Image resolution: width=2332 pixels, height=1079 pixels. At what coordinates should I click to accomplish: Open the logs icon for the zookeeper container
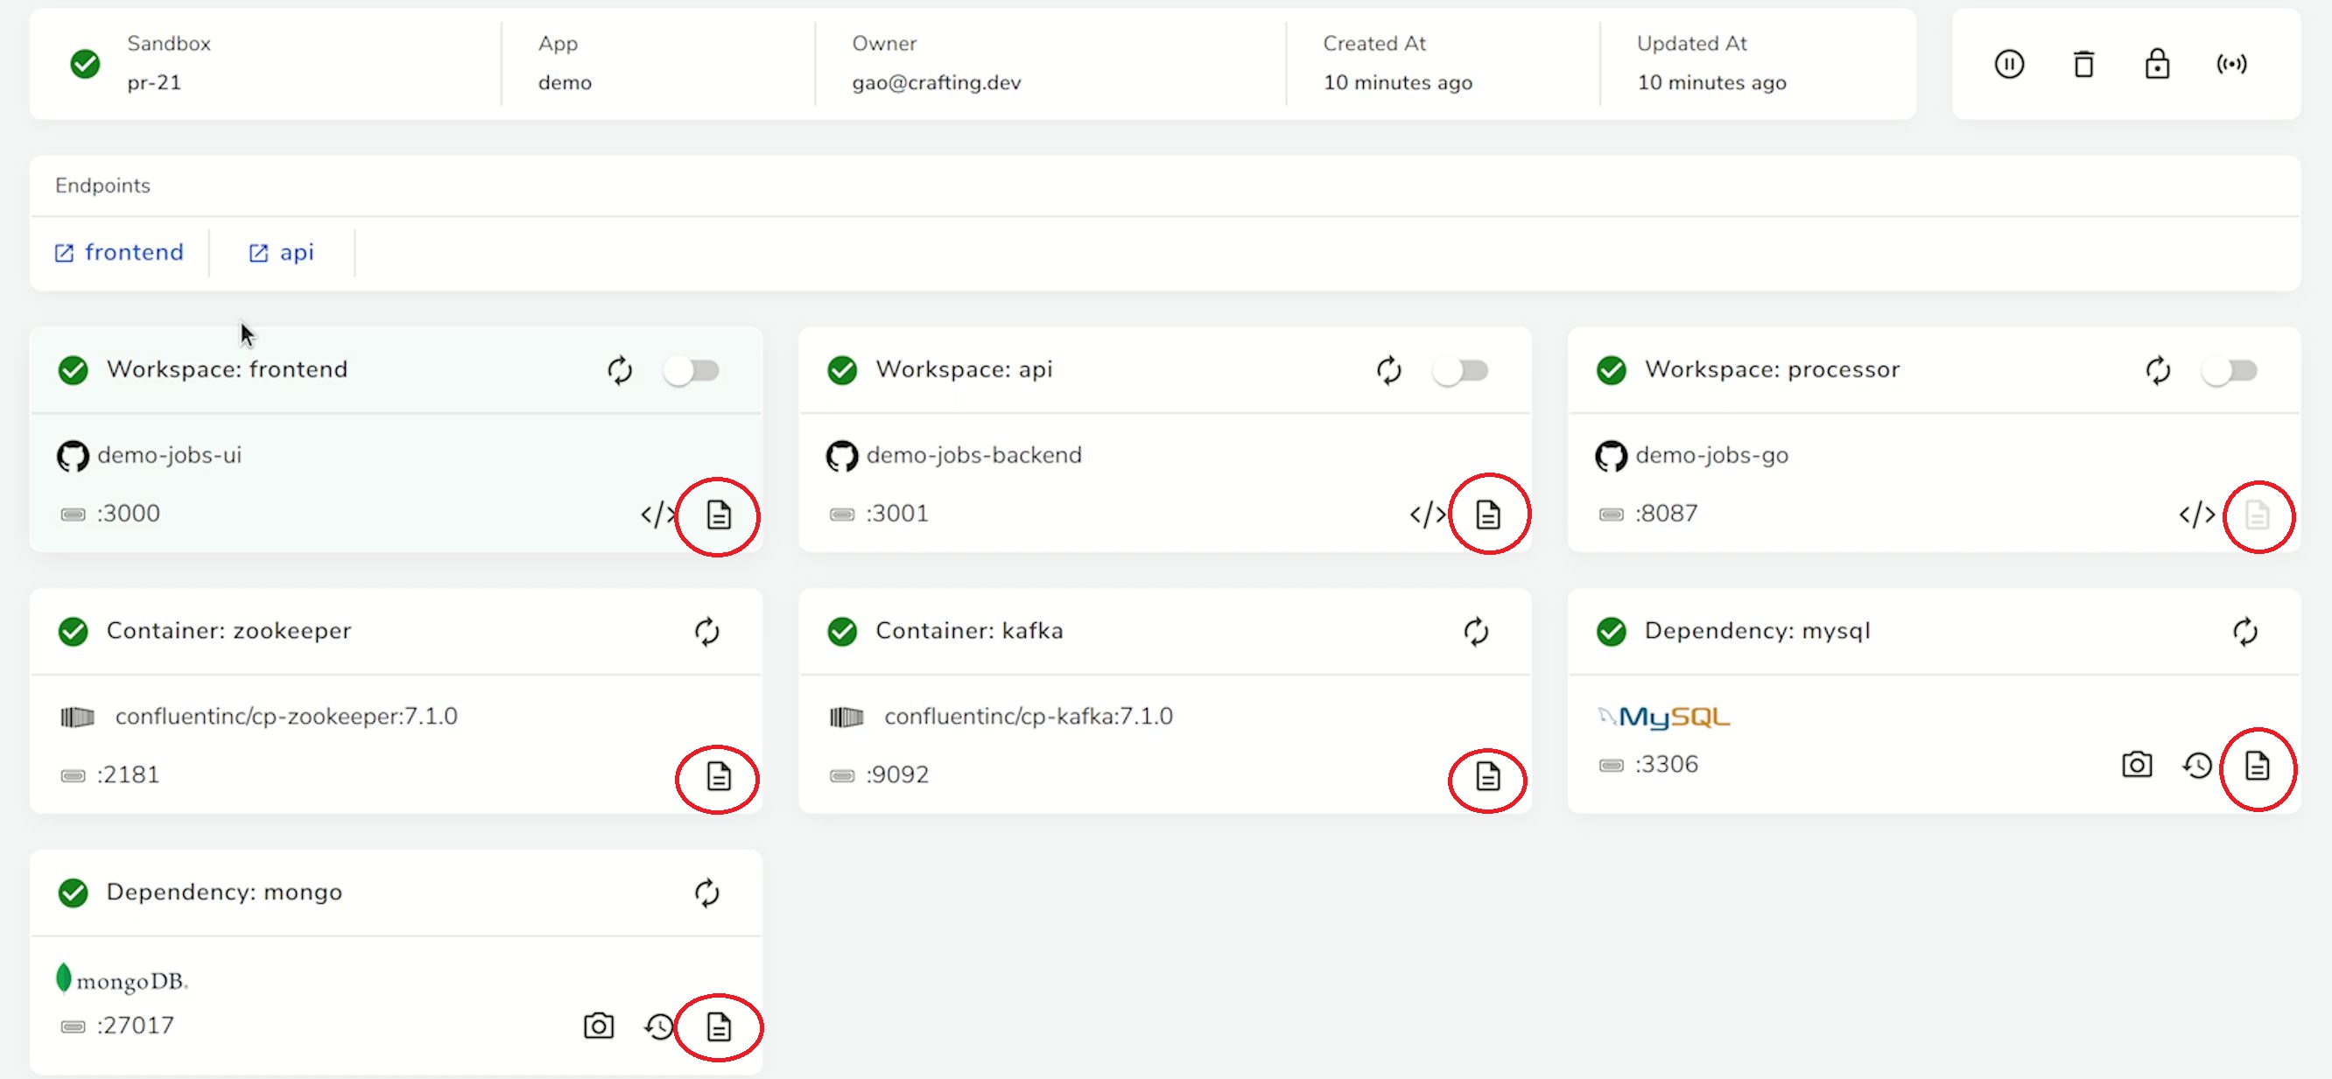pos(718,777)
